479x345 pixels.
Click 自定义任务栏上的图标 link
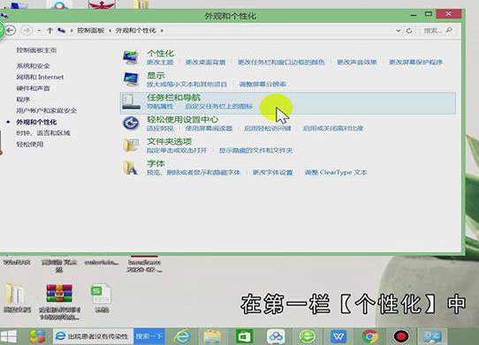219,107
